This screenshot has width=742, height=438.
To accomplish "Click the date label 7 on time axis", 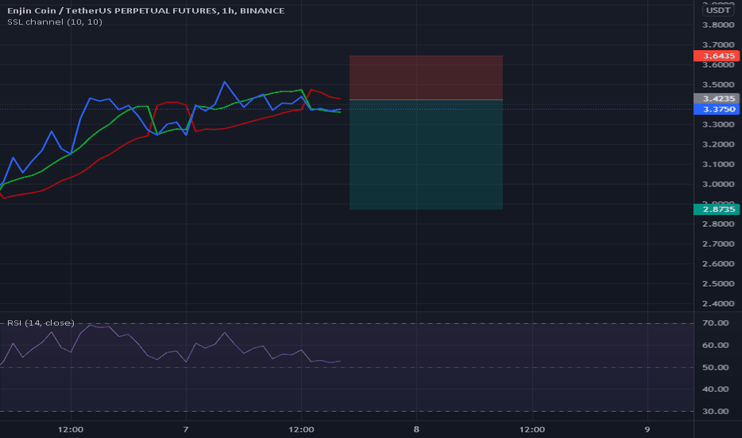I will click(185, 429).
